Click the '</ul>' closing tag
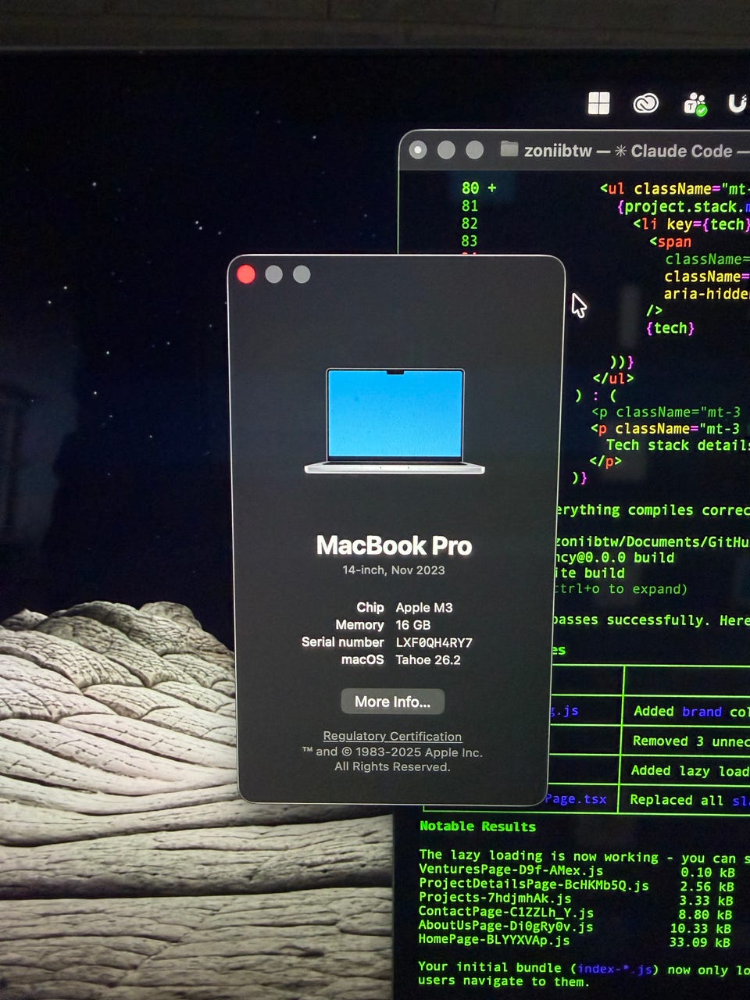Viewport: 750px width, 1000px height. (613, 379)
